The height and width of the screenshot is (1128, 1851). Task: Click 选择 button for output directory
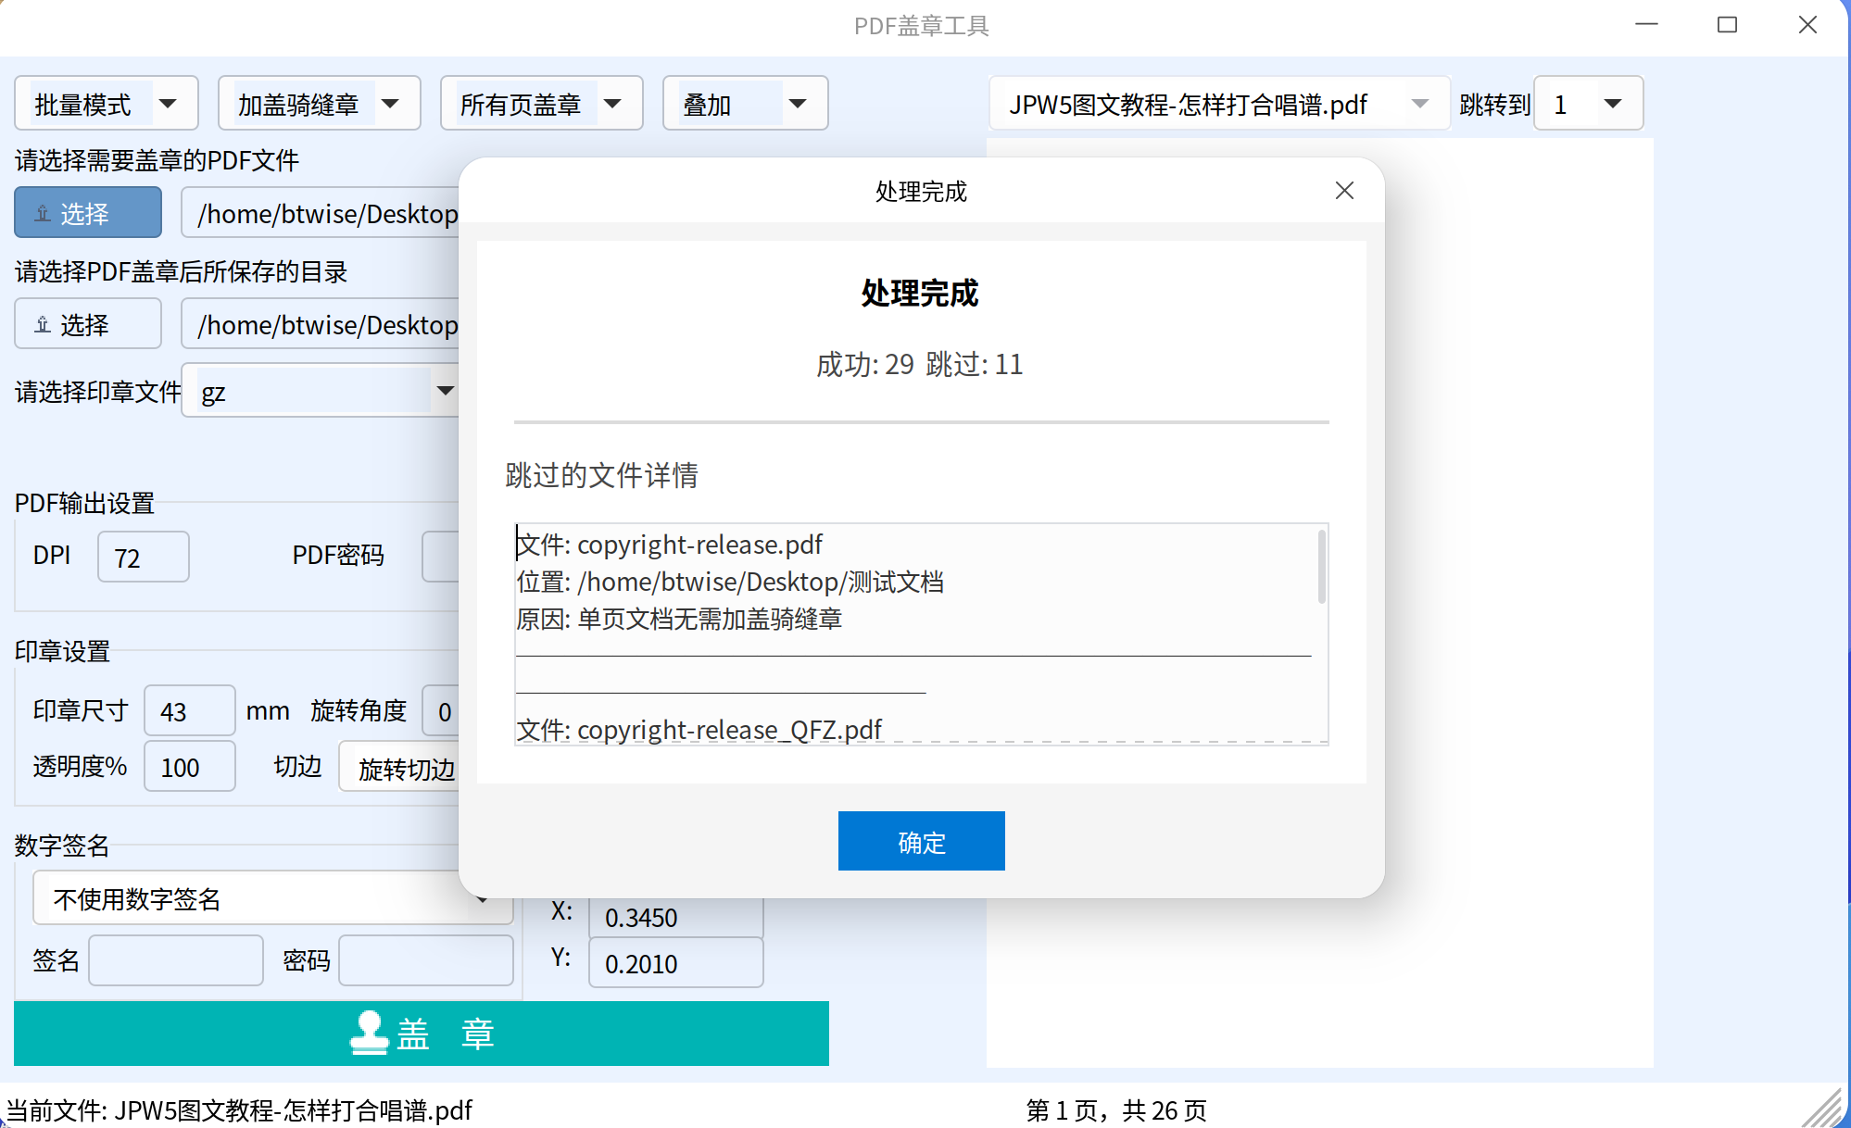[x=88, y=324]
